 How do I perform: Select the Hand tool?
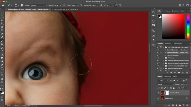tap(2, 79)
